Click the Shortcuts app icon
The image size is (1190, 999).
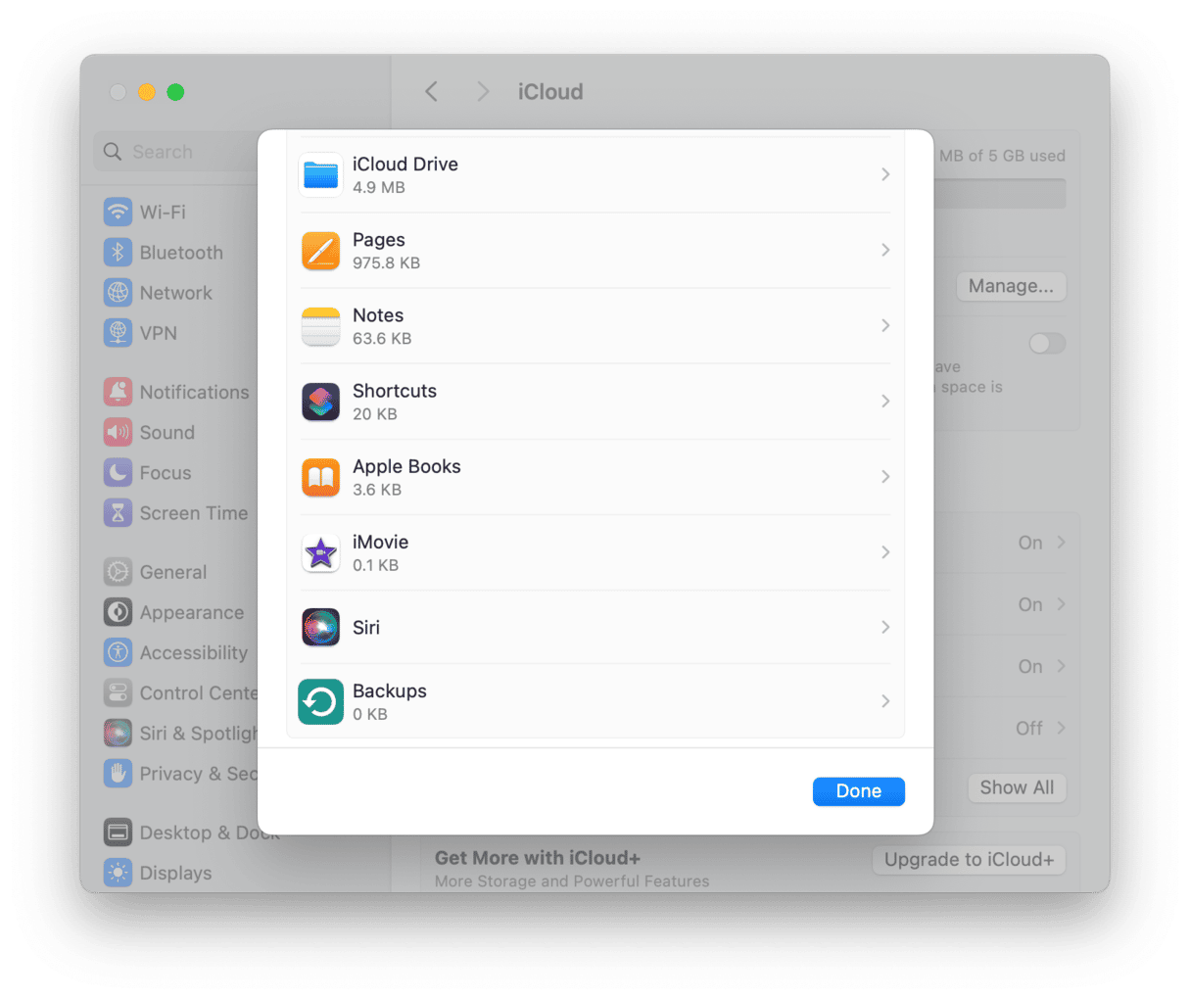click(x=320, y=402)
